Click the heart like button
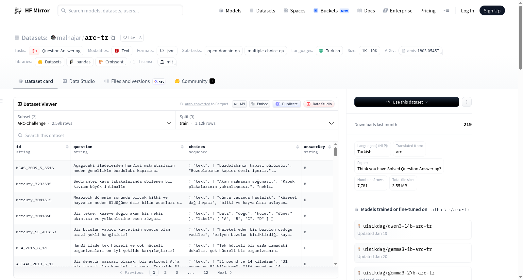This screenshot has width=523, height=280. point(129,38)
